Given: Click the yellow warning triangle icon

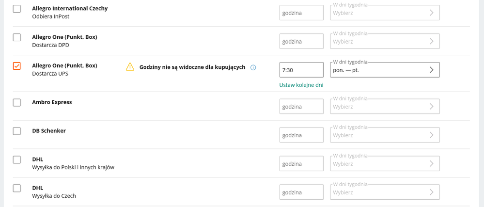Looking at the screenshot, I should (130, 66).
